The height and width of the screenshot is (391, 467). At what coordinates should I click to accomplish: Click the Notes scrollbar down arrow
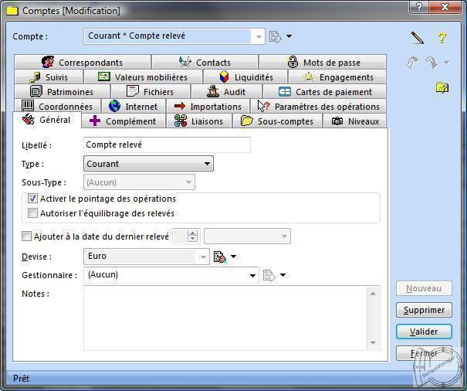click(374, 342)
